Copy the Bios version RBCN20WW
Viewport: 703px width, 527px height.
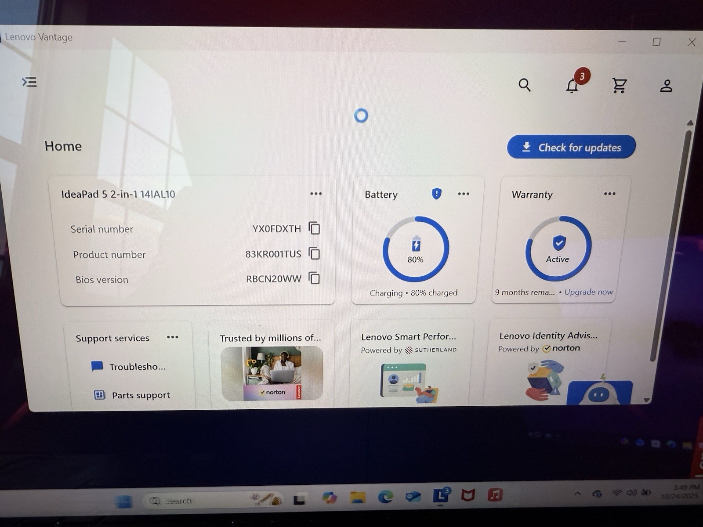pos(315,278)
